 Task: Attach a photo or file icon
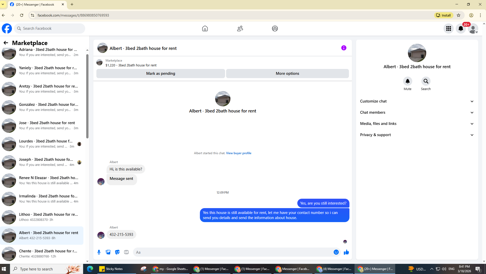(108, 252)
